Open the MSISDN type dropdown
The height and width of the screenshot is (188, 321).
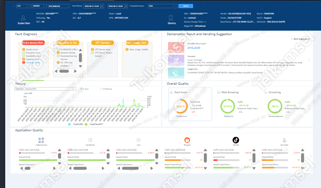pyautogui.click(x=39, y=6)
